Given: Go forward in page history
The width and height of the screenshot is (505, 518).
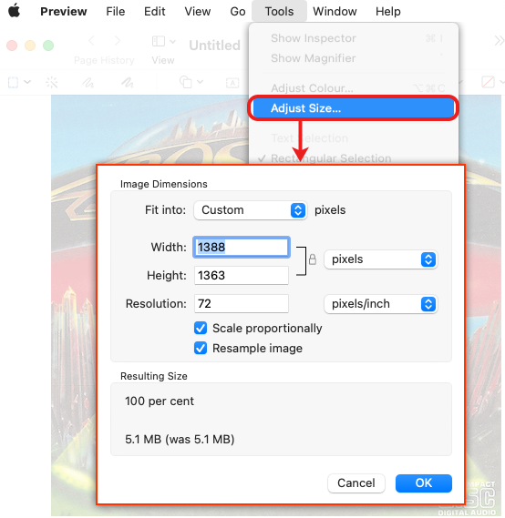Looking at the screenshot, I should (117, 41).
